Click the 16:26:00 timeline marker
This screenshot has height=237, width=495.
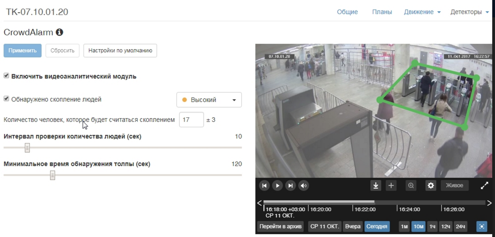[453, 209]
